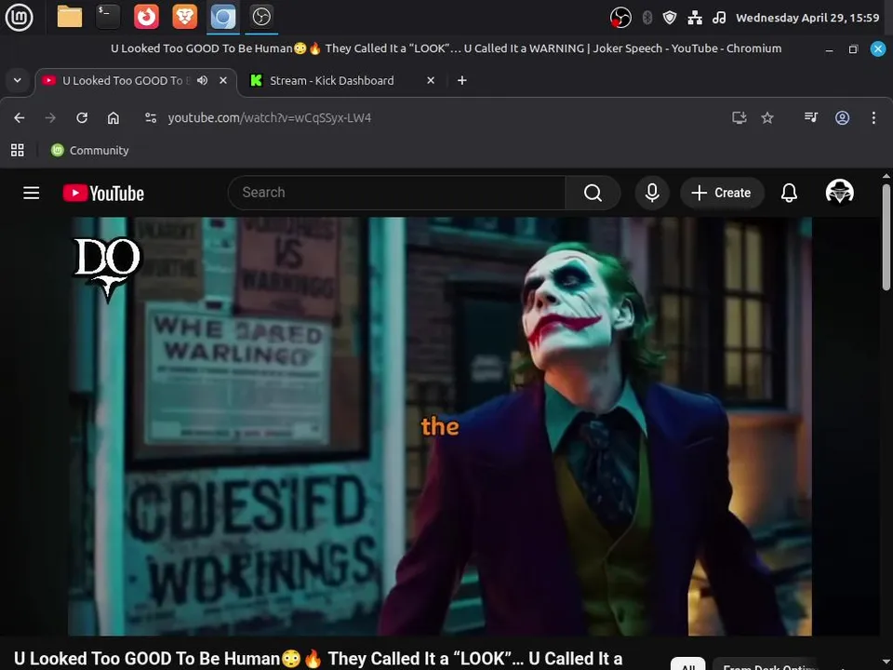Search with voice using the microphone
This screenshot has height=670, width=893.
click(652, 193)
